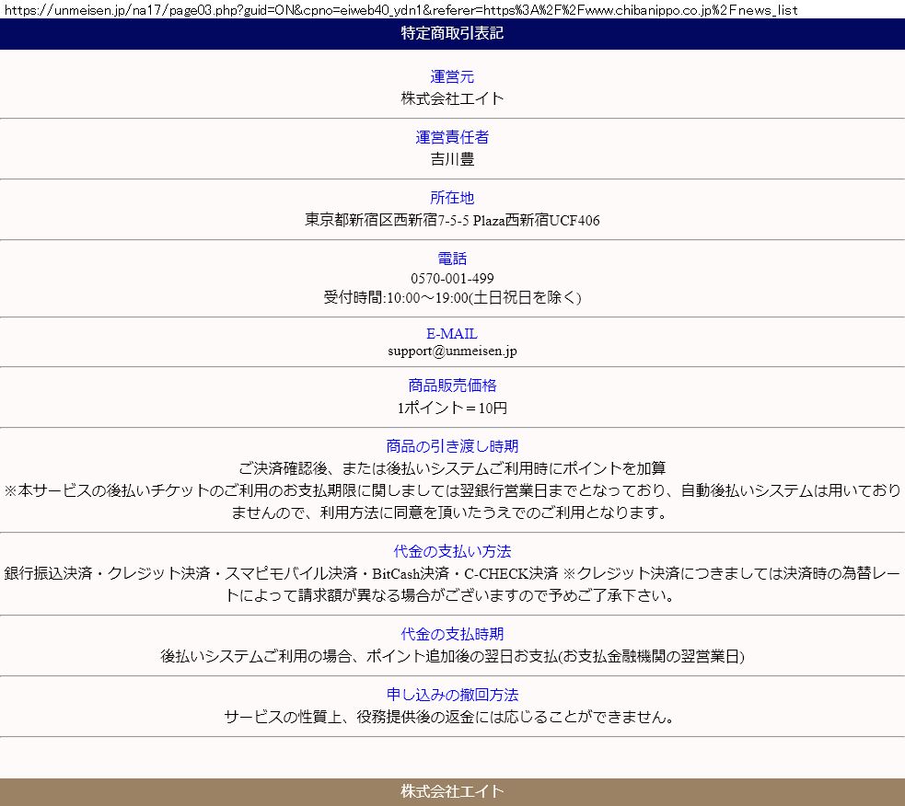Click the 西新宿 address line
Screen dimensions: 905x806
click(452, 220)
